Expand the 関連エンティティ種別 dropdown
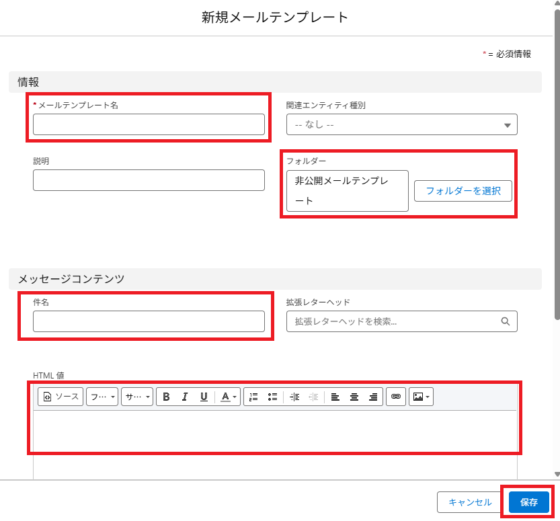 (x=401, y=124)
